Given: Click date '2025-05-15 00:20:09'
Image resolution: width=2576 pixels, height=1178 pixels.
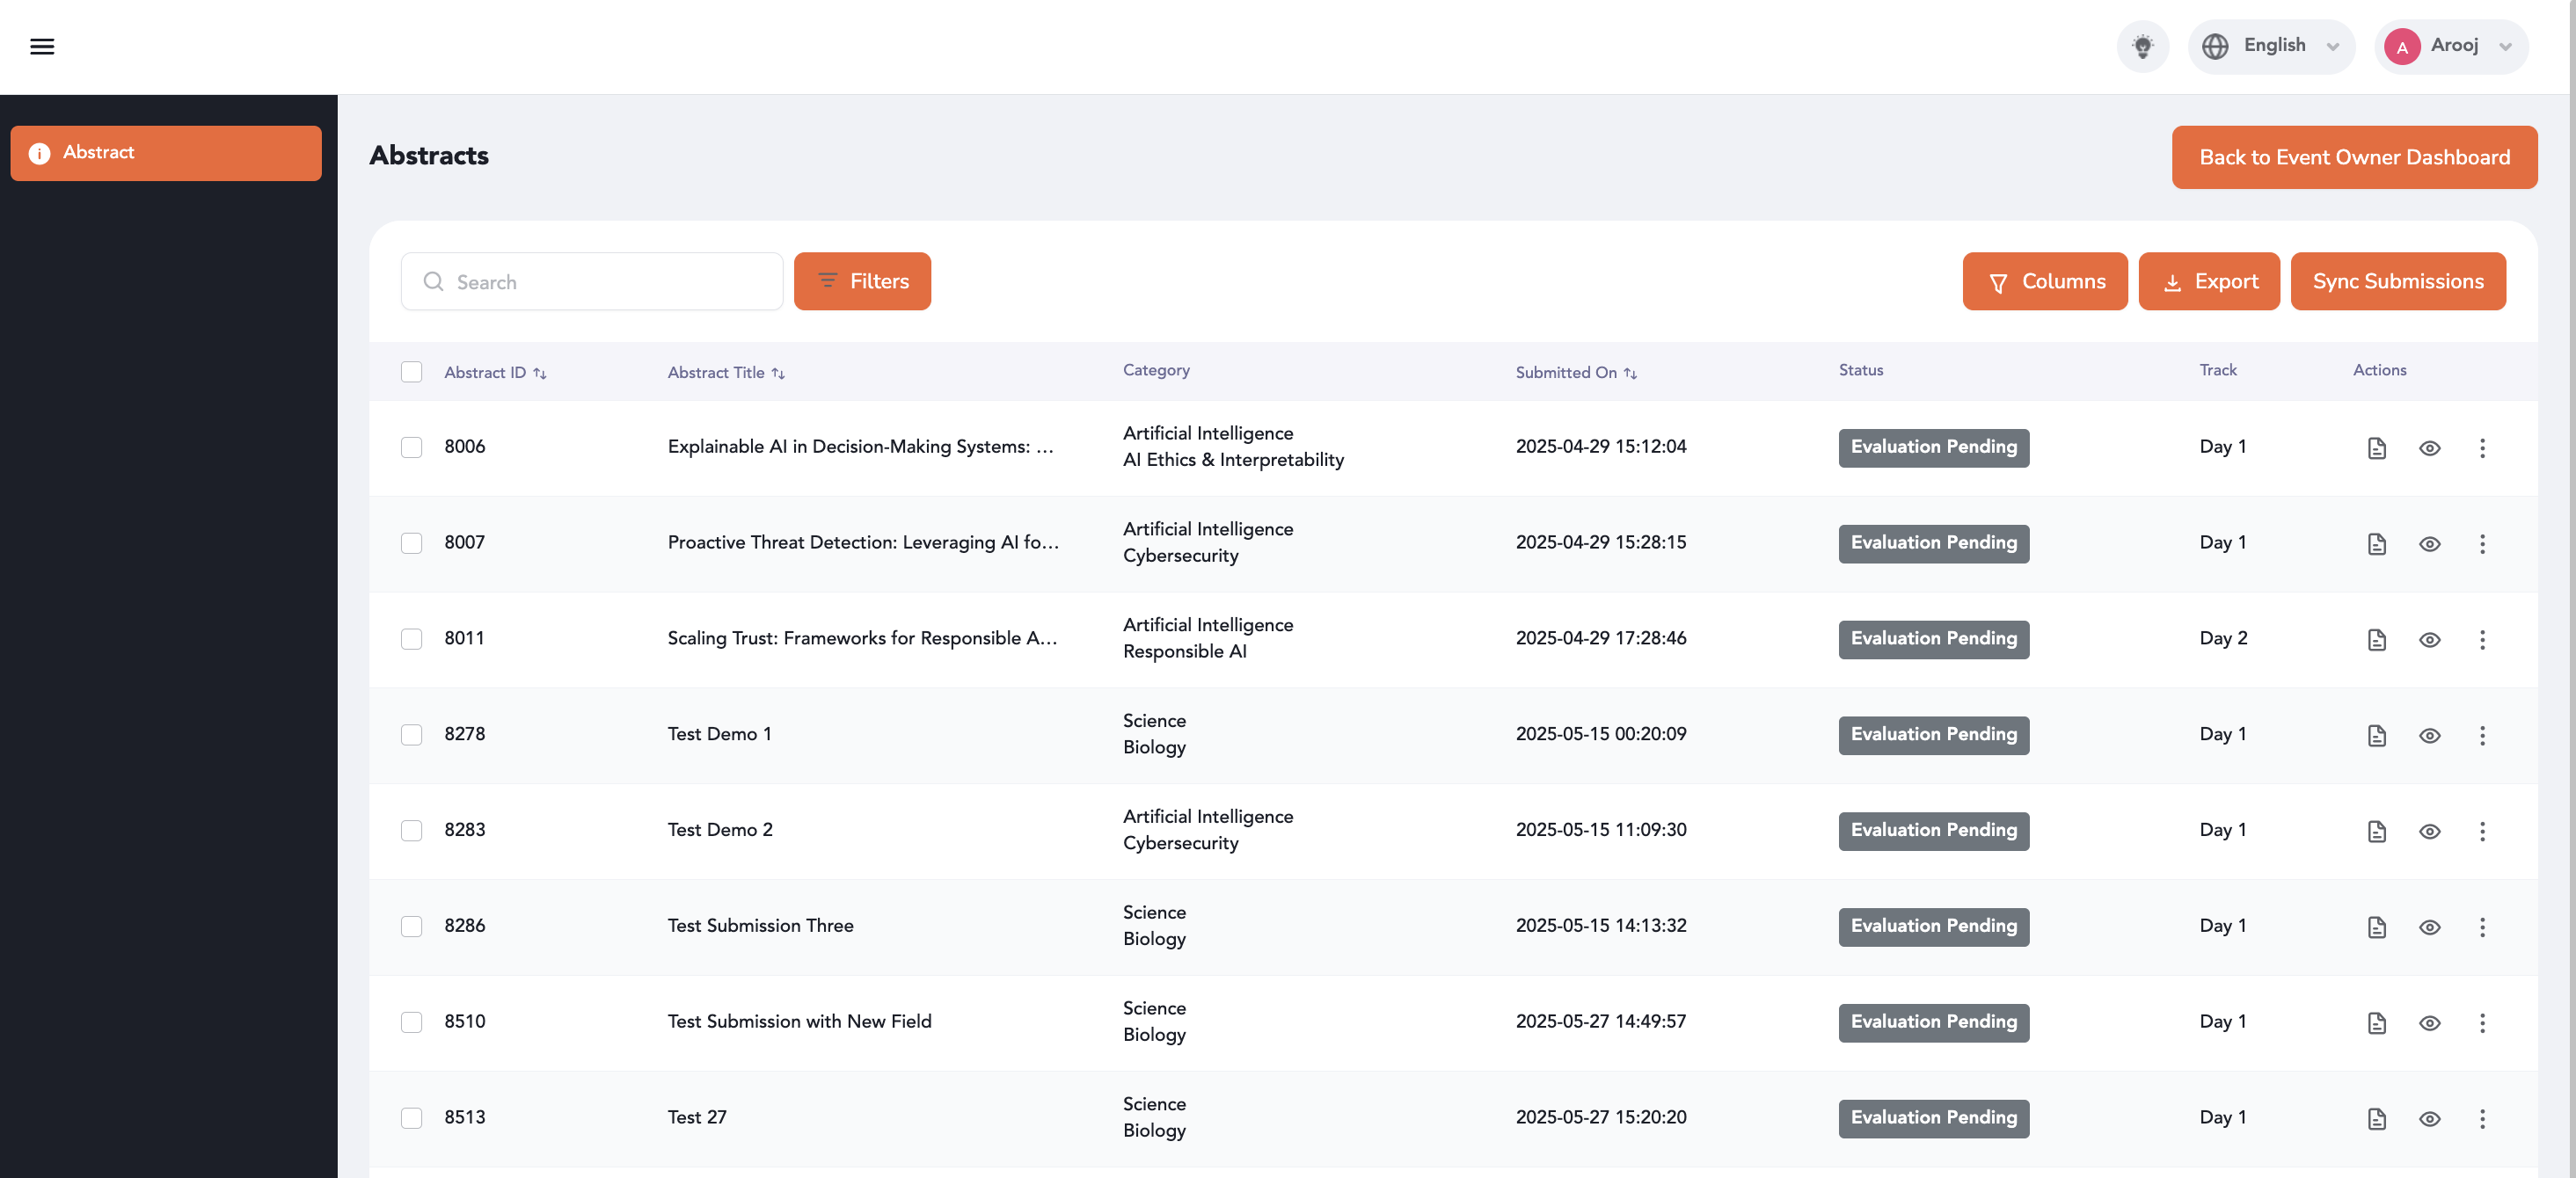Looking at the screenshot, I should (1600, 734).
